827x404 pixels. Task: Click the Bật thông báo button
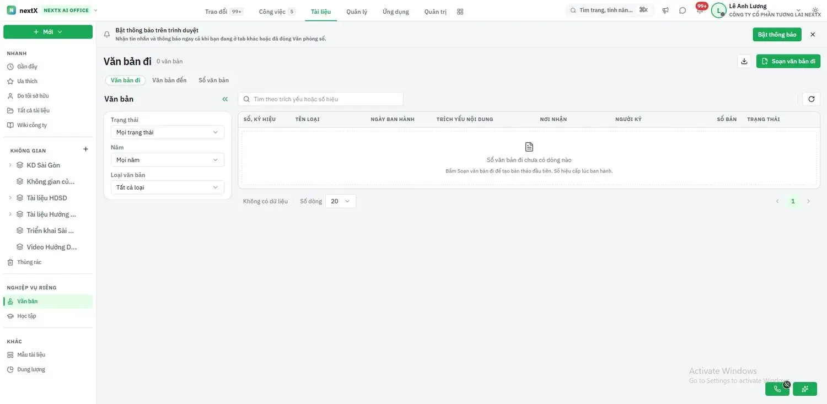tap(777, 35)
